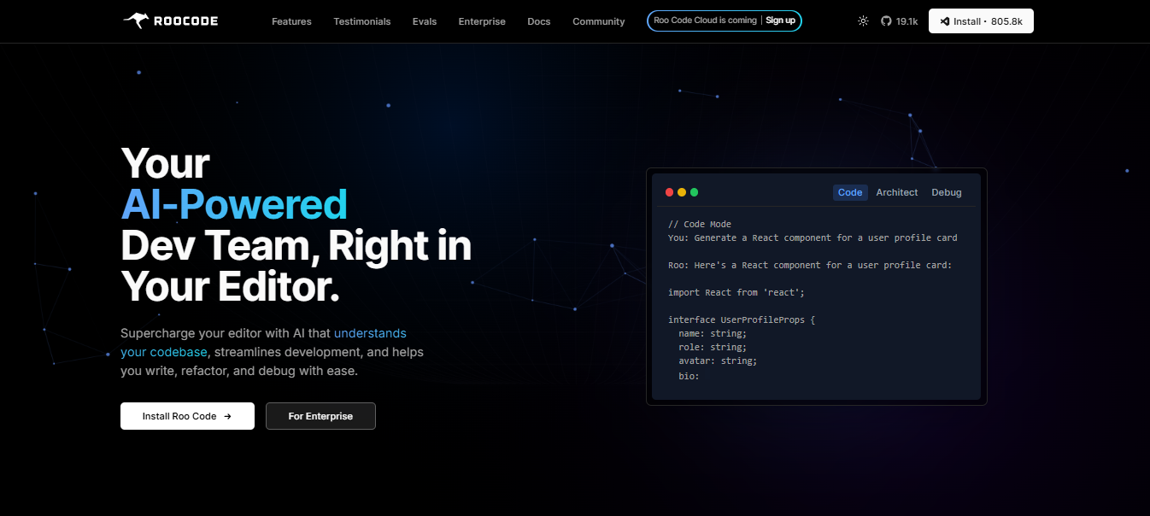Navigate to Enterprise in the header
Viewport: 1150px width, 516px height.
[482, 21]
